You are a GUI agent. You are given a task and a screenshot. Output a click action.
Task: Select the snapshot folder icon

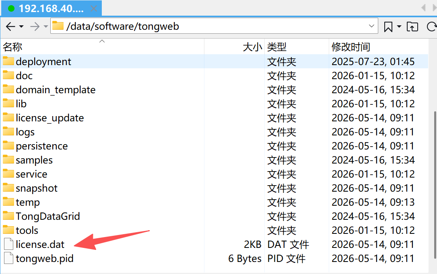tap(8, 188)
